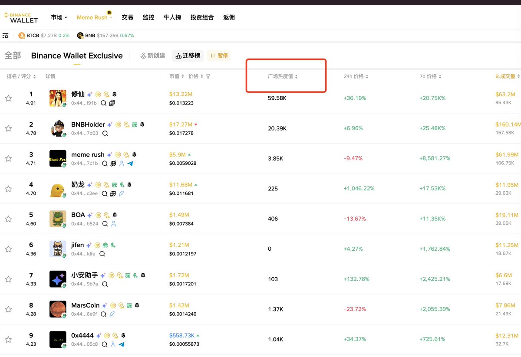Sort by 广场热度值 column
This screenshot has width=521, height=357.
click(283, 76)
